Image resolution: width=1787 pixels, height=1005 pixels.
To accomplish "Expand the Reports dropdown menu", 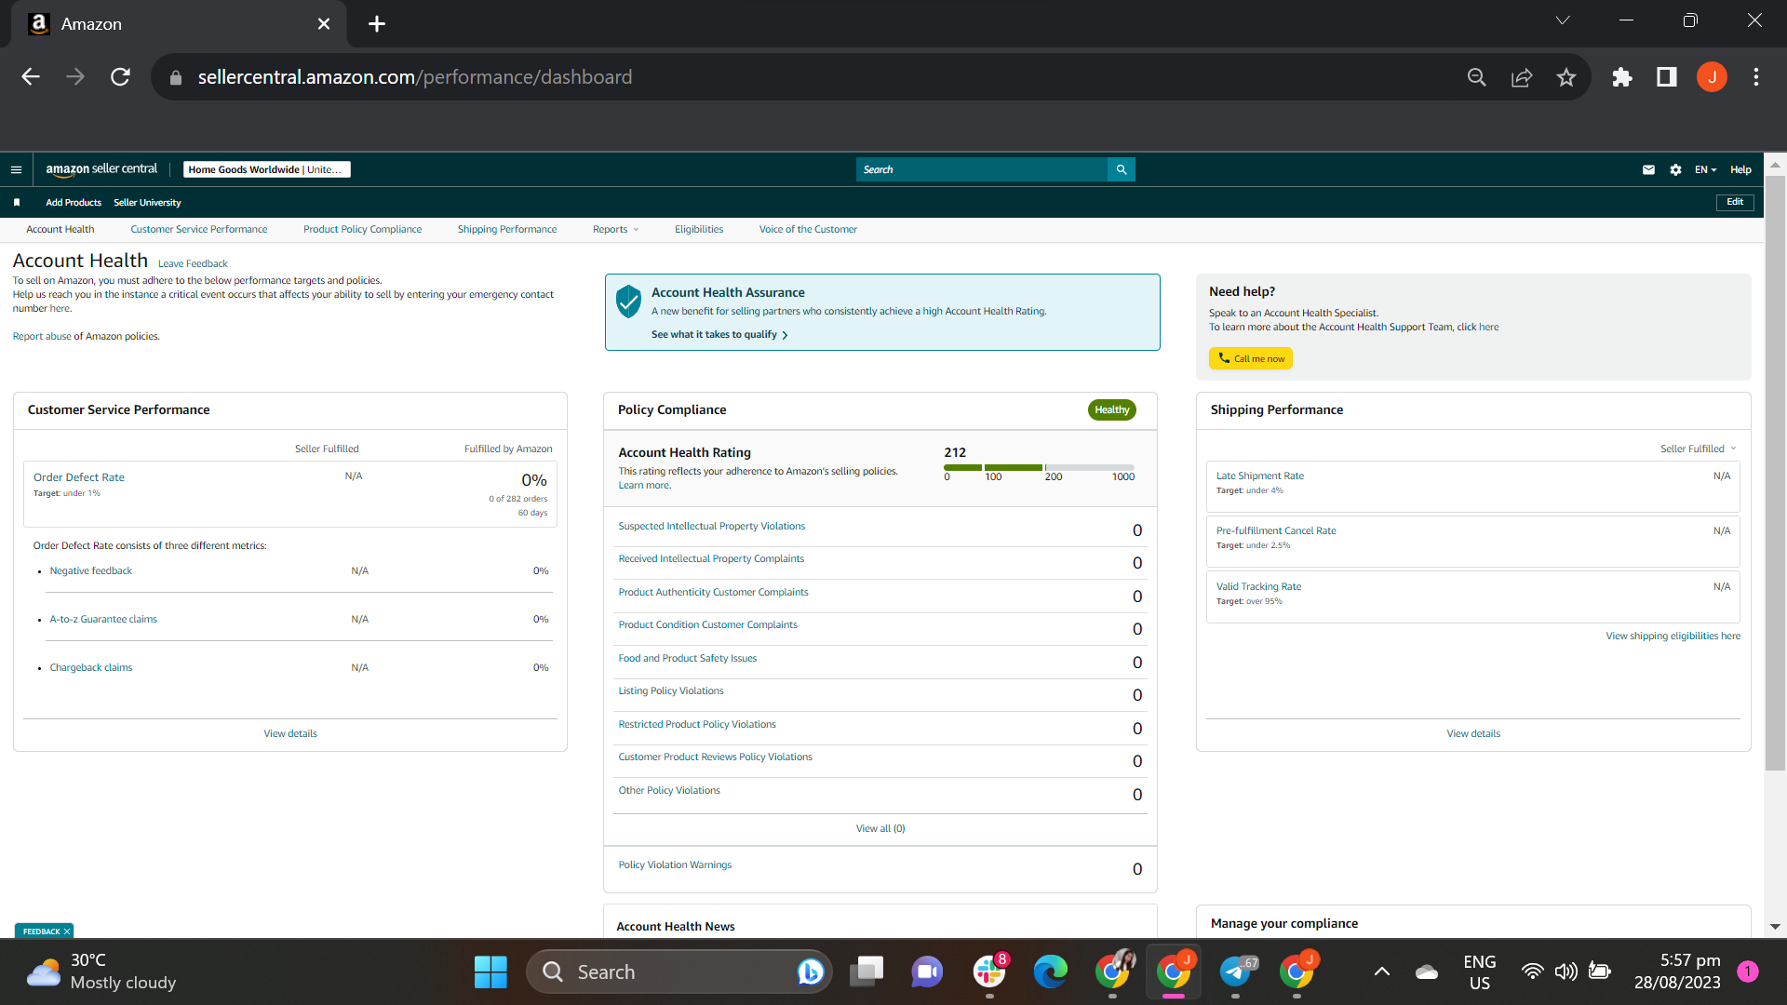I will [615, 230].
